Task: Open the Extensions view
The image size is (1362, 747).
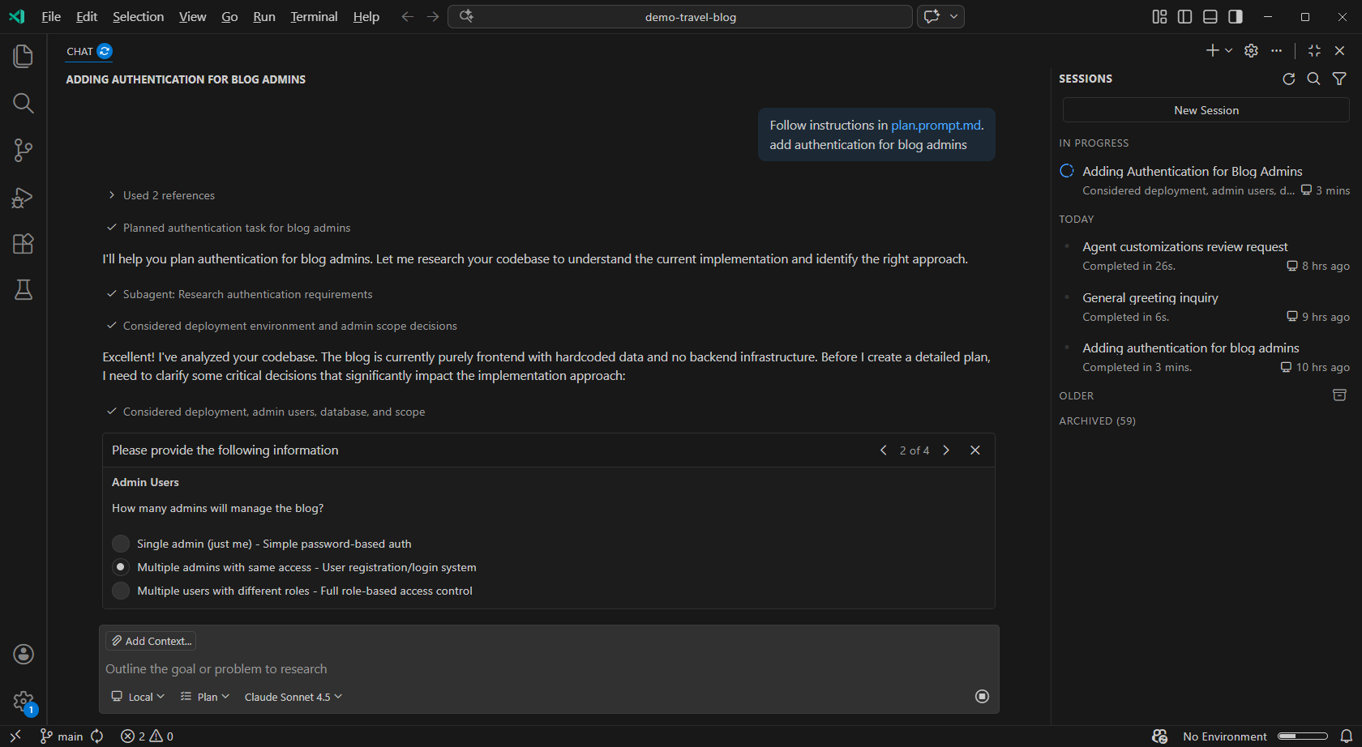Action: [x=23, y=243]
